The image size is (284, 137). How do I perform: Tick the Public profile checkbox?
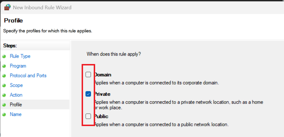(88, 116)
